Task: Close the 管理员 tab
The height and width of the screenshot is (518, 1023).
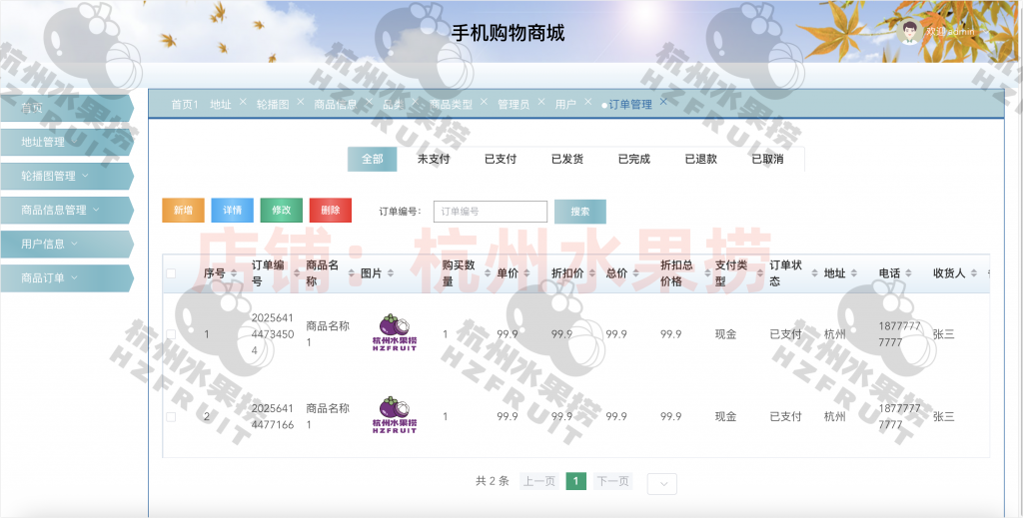Action: [x=540, y=102]
